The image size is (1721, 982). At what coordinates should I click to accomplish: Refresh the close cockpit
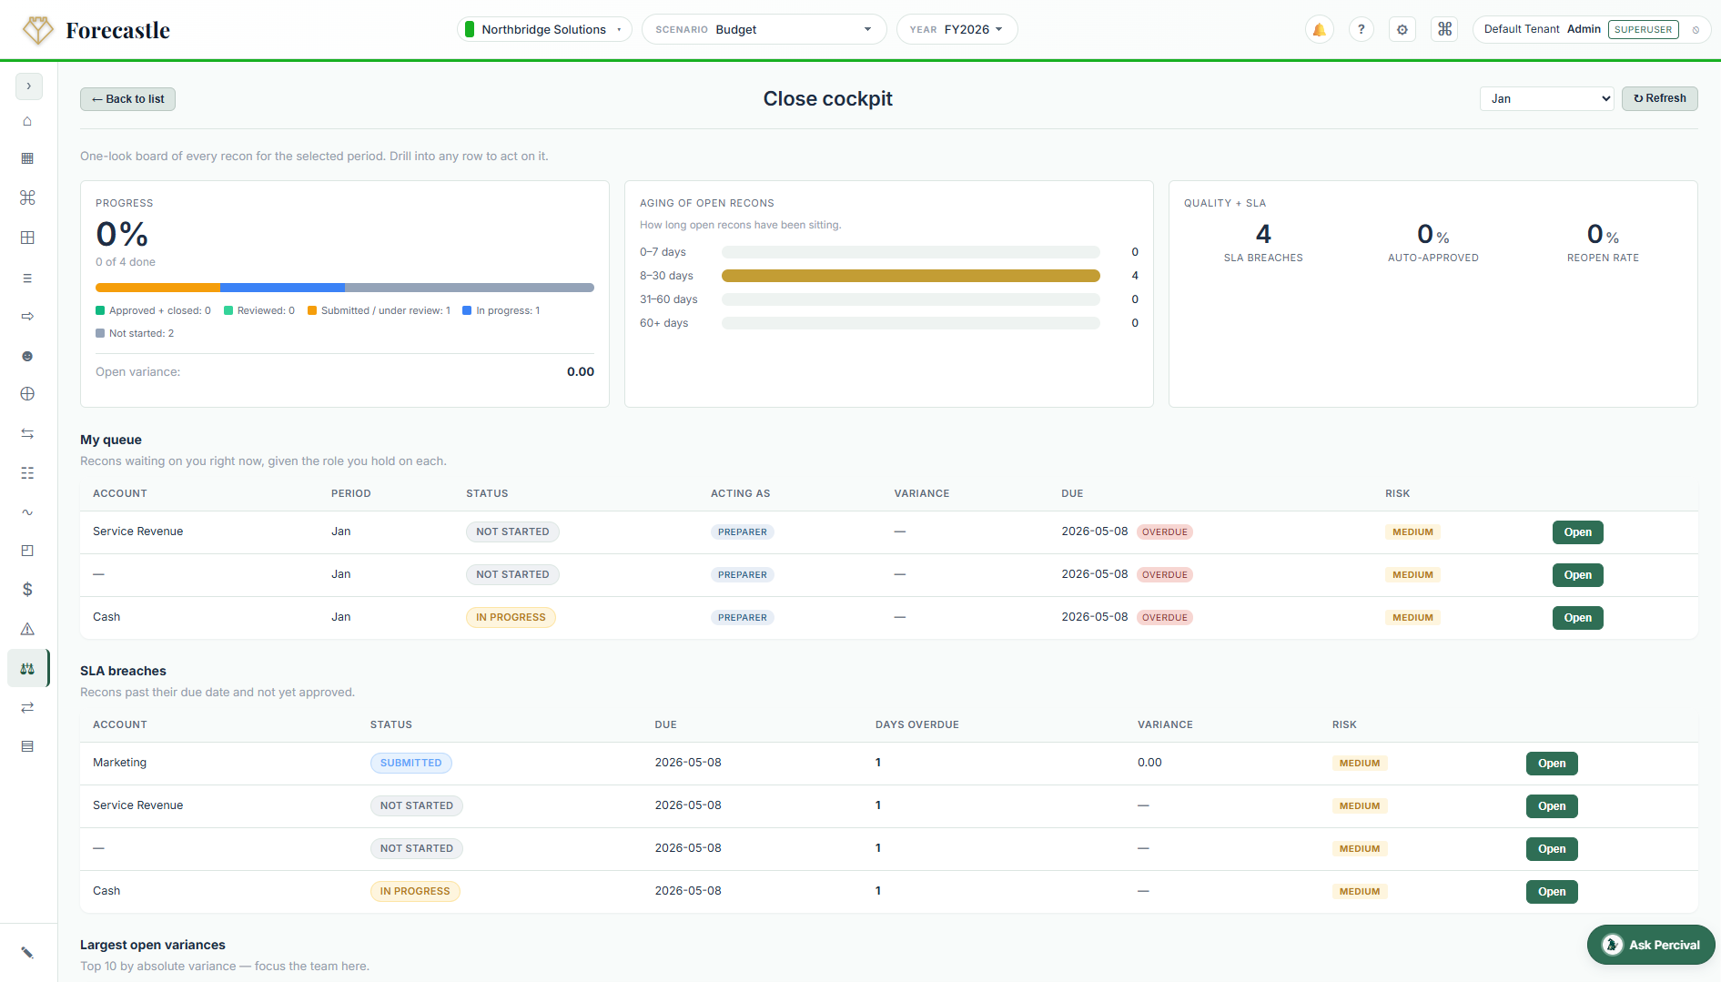click(x=1659, y=98)
